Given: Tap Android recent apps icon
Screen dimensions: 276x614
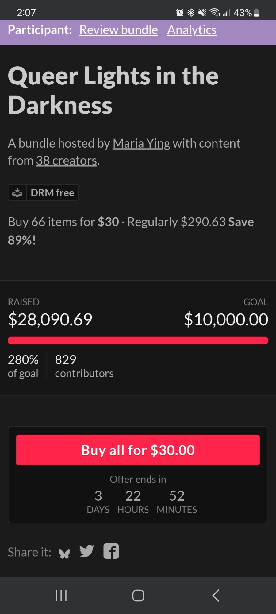Looking at the screenshot, I should (x=61, y=596).
